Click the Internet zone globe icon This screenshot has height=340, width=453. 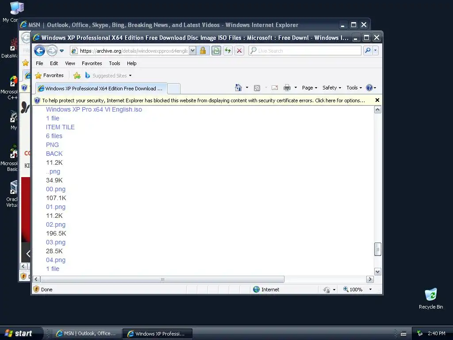click(256, 290)
